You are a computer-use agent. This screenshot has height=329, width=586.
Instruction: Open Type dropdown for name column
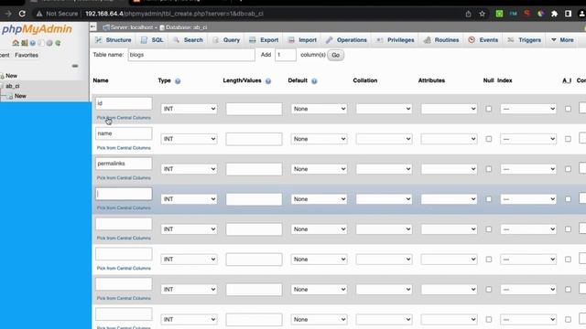[189, 139]
